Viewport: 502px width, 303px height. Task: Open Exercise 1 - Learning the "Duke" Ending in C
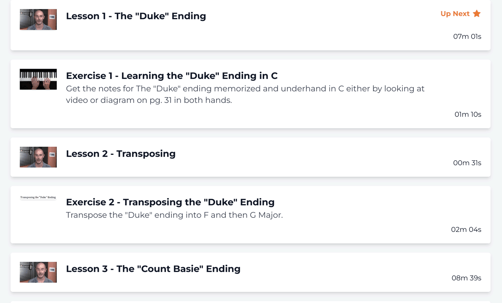(172, 76)
